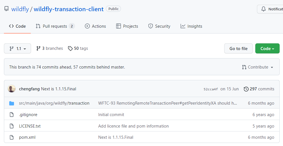Click the commits history clock icon
Viewport: 283px width, 146px height.
246,89
